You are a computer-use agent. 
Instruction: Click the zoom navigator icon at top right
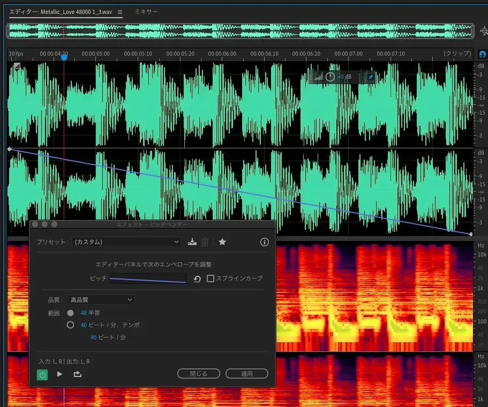pyautogui.click(x=484, y=31)
